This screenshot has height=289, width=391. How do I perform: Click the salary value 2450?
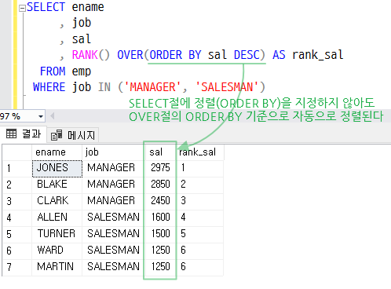pyautogui.click(x=160, y=201)
